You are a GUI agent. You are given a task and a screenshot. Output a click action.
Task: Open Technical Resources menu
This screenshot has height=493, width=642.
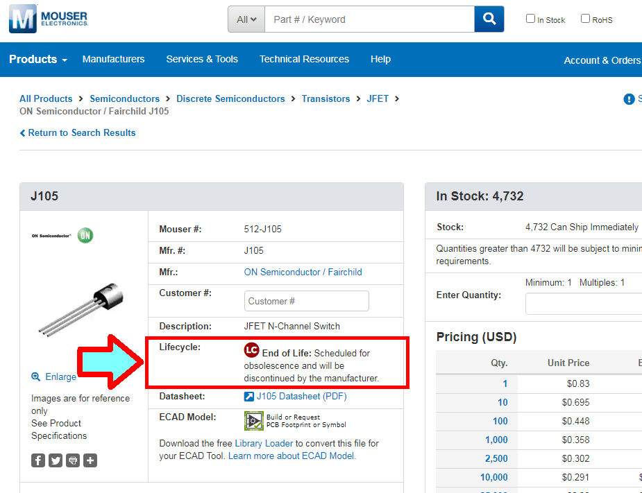pos(304,60)
